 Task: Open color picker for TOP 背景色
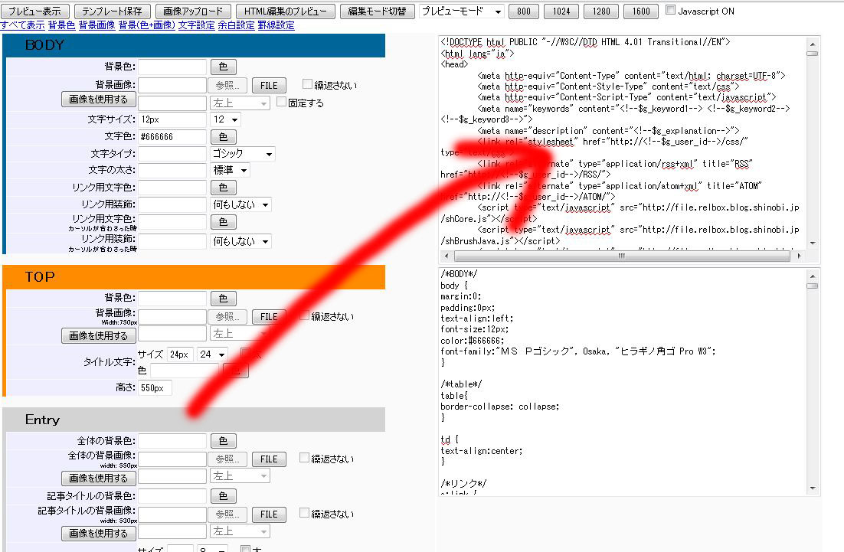(x=224, y=298)
